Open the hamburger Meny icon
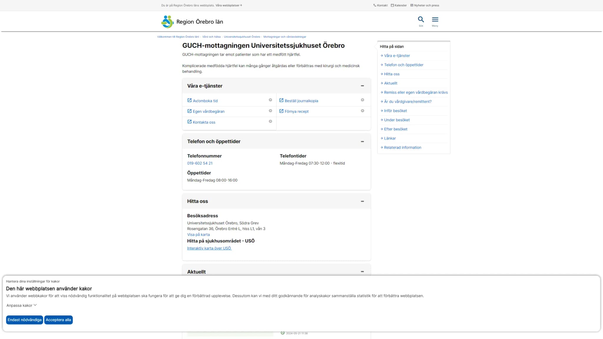 [435, 19]
